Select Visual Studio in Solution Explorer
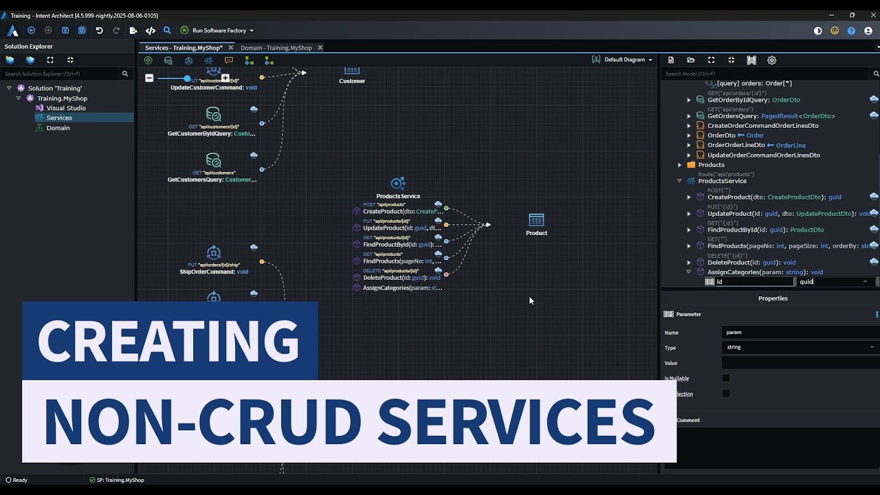This screenshot has height=495, width=880. pos(66,108)
